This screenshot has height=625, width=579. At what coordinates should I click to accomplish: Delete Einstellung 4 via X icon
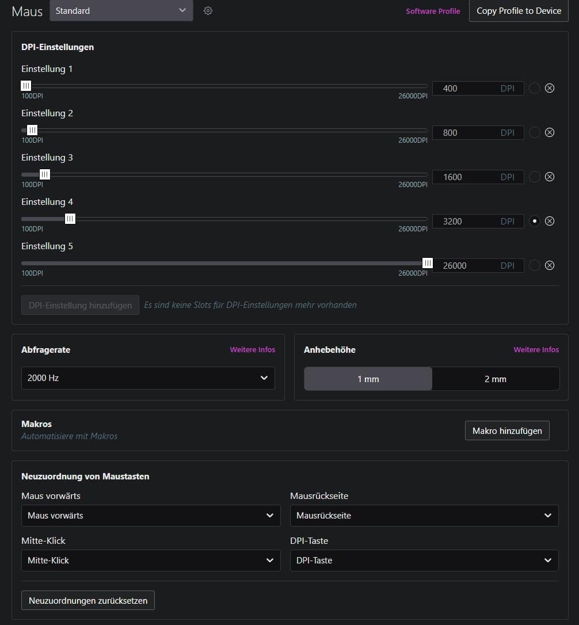[550, 221]
